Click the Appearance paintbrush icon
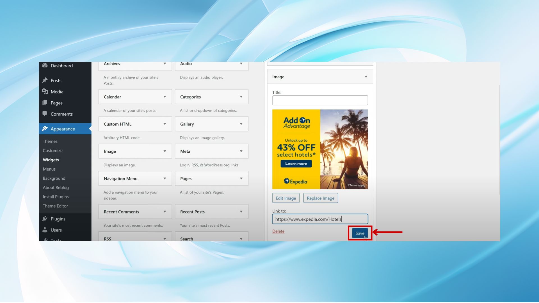The height and width of the screenshot is (303, 539). (x=45, y=128)
